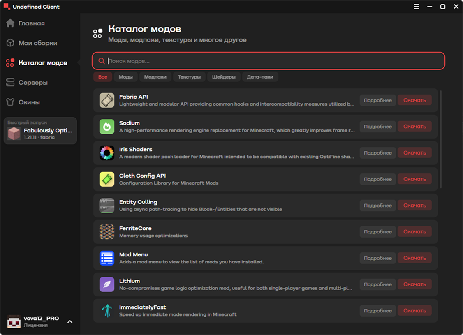The image size is (463, 335).
Task: Download Cloth Config API with Скачать
Action: pyautogui.click(x=414, y=179)
